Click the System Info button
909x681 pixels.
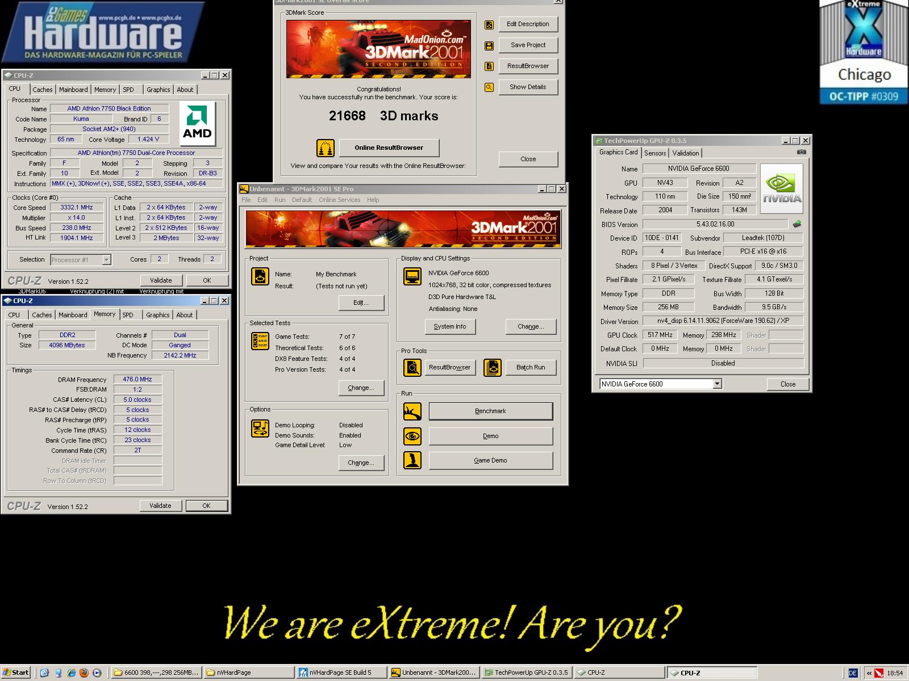coord(450,327)
